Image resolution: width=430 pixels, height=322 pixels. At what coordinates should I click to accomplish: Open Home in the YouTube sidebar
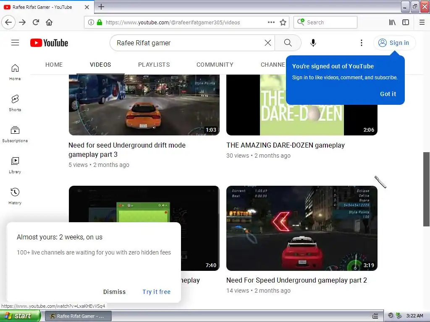coord(15,72)
